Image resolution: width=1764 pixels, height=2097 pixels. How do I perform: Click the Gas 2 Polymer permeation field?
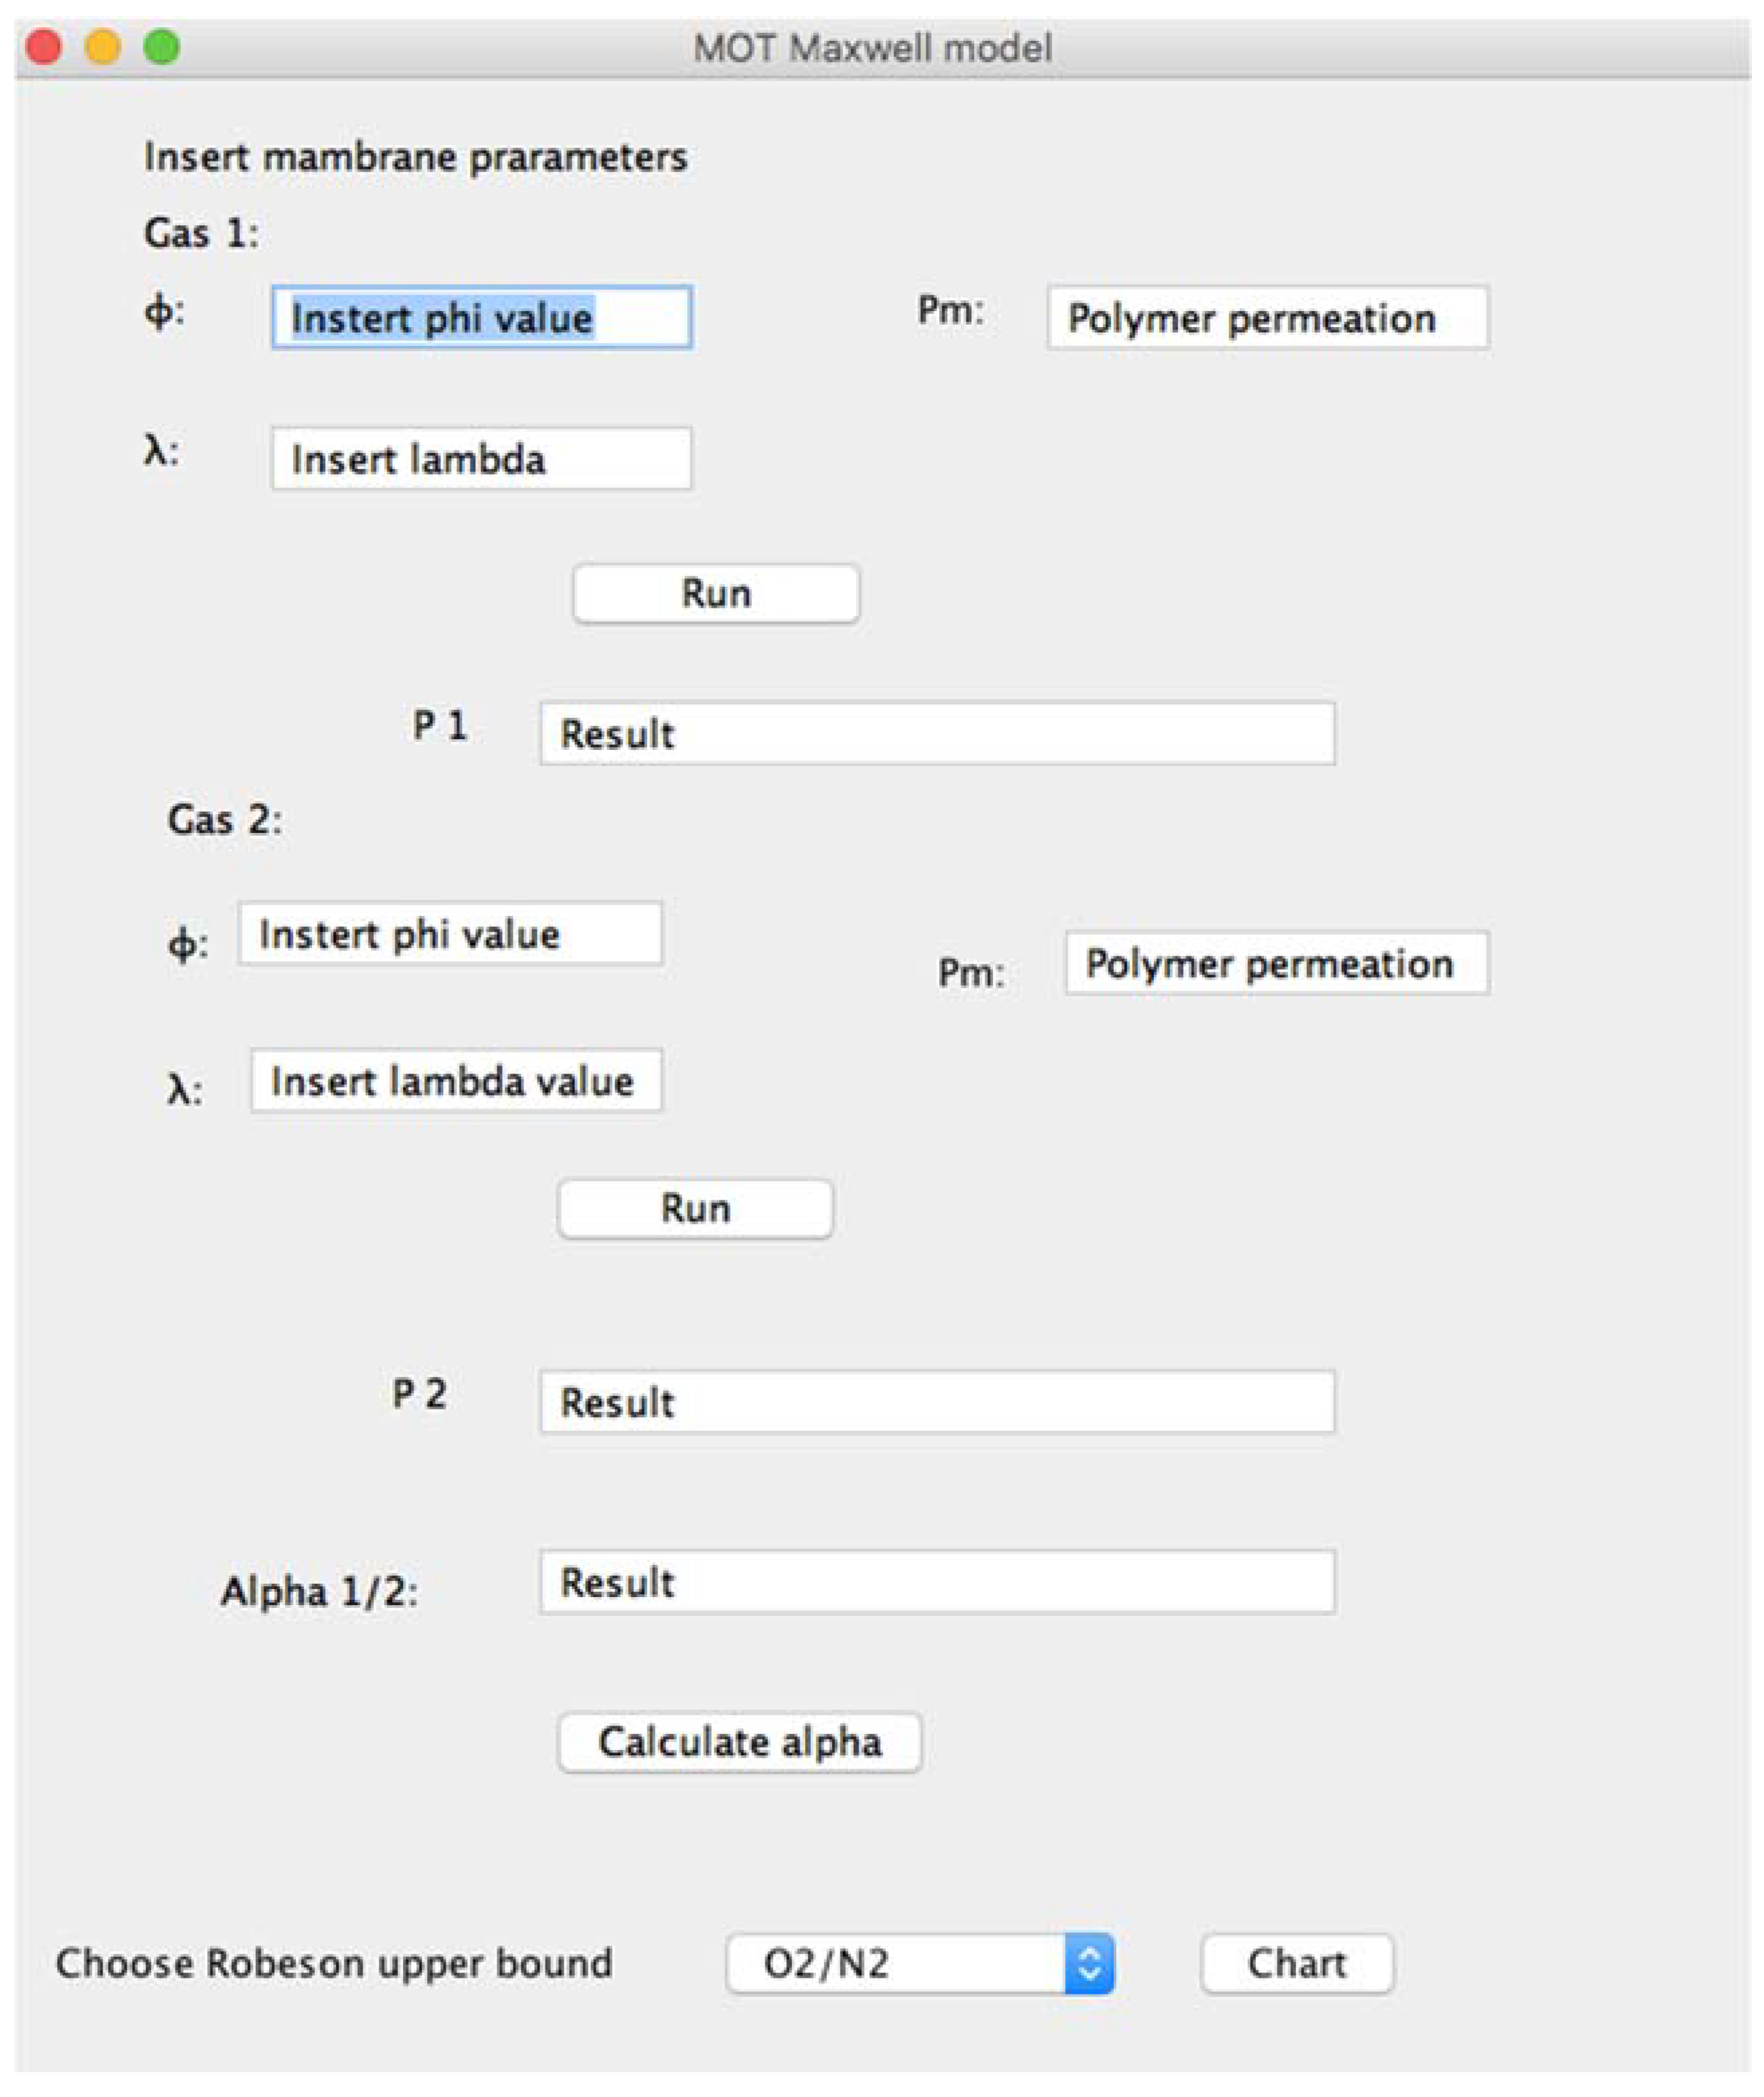(x=1276, y=963)
